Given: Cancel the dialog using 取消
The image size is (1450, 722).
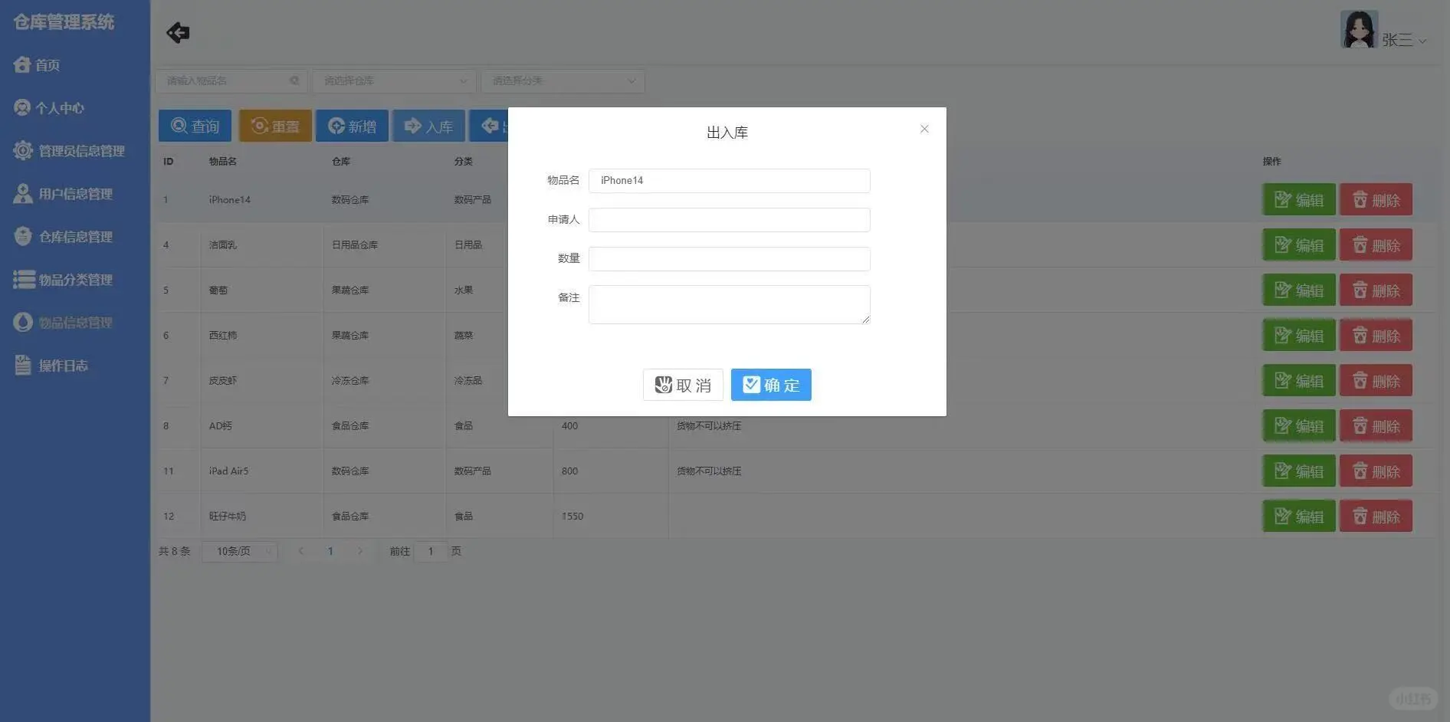Looking at the screenshot, I should click(682, 385).
